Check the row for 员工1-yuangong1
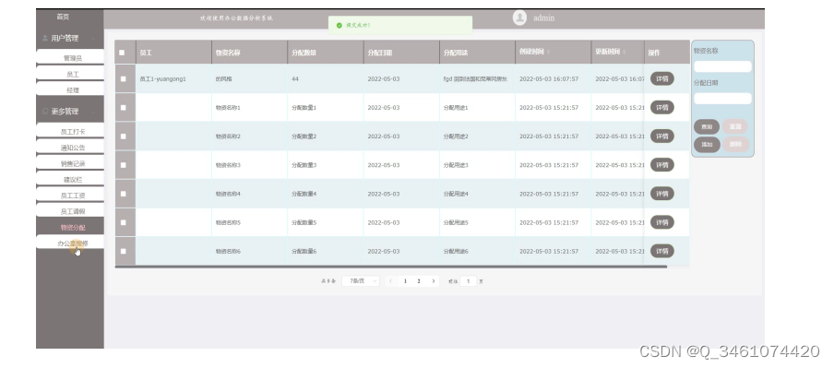 coord(124,78)
